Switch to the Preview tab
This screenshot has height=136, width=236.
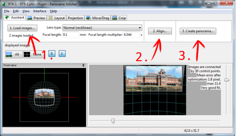point(36,18)
